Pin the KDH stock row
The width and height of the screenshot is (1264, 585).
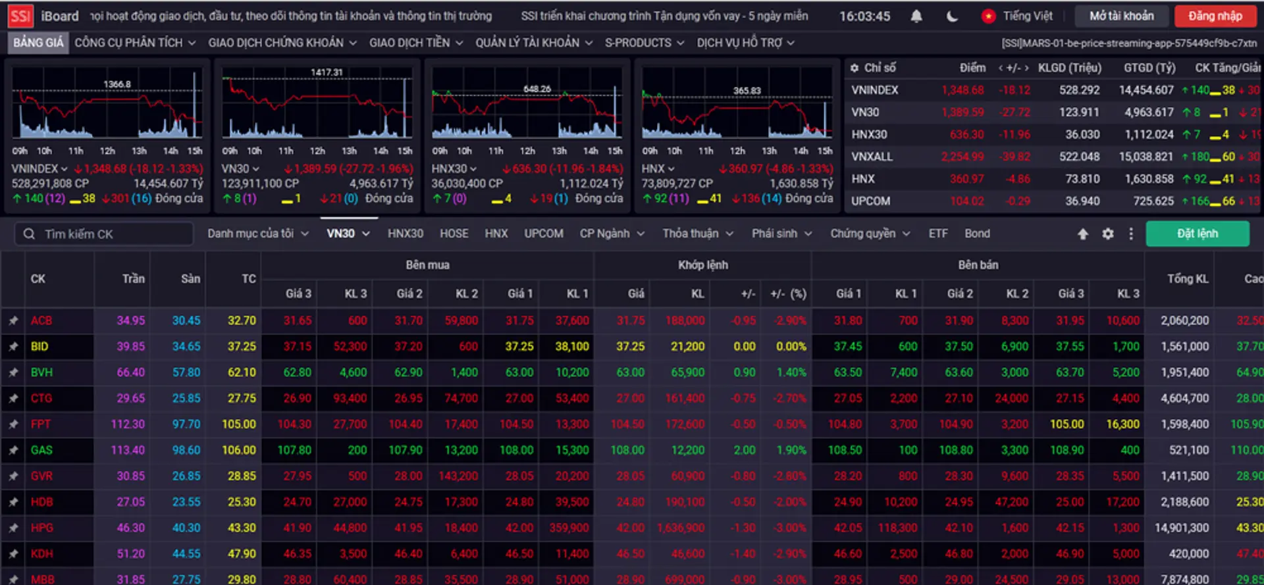pyautogui.click(x=13, y=554)
